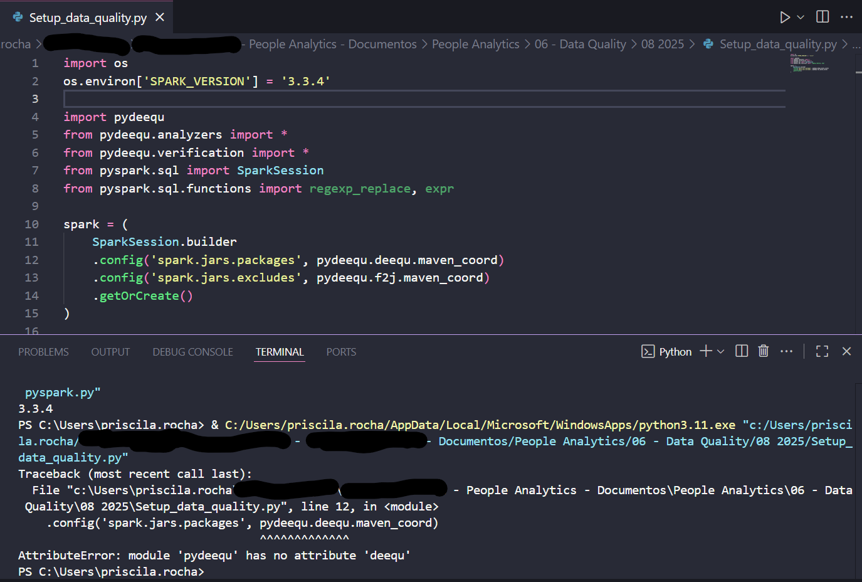
Task: Kill terminal with trash icon
Action: (763, 351)
